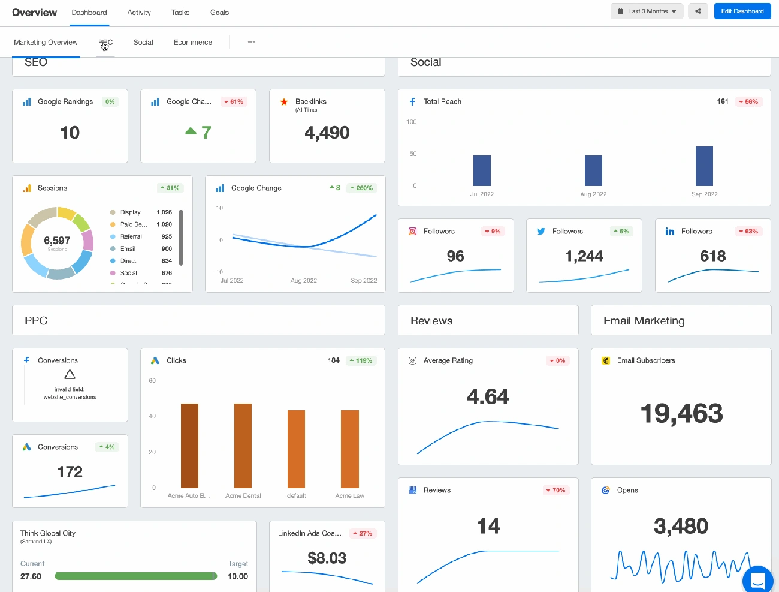Screen dimensions: 779x592
Task: Click the LinkedIn icon on the 618 Followers widget
Action: (x=669, y=231)
